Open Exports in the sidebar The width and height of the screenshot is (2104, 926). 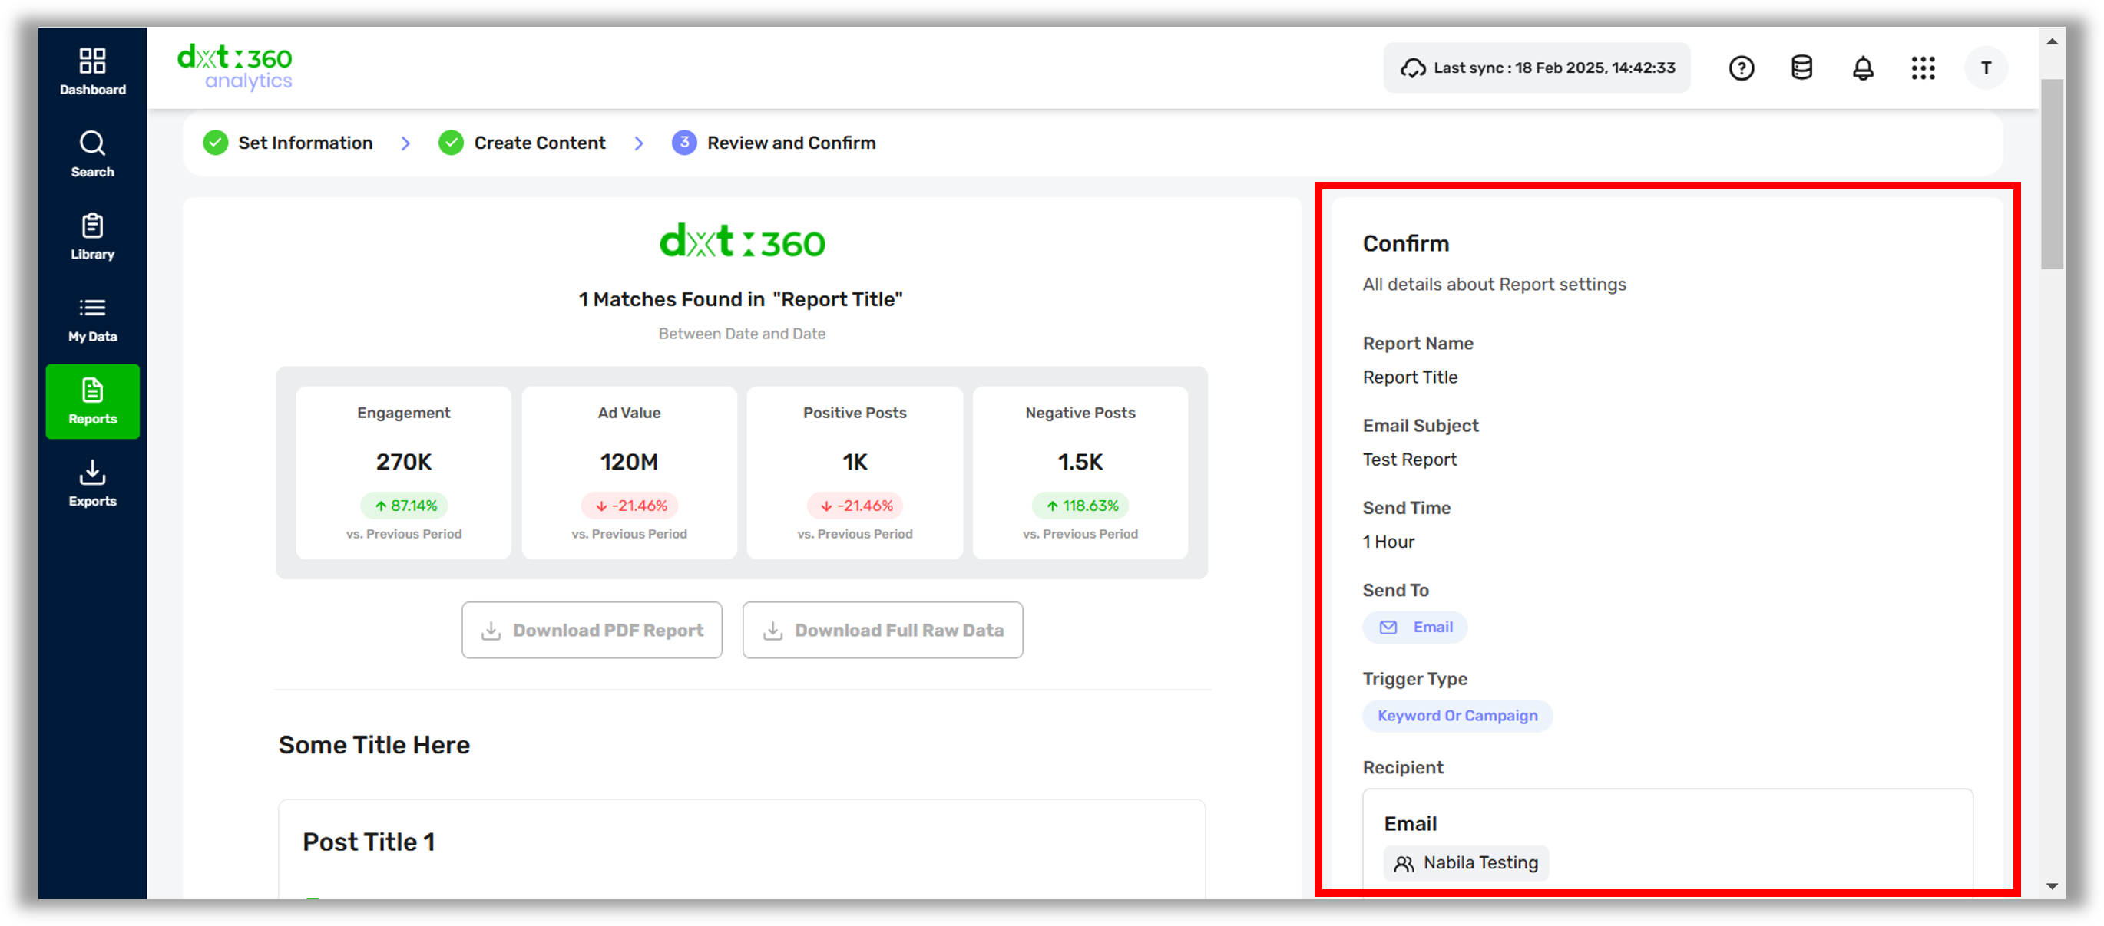(92, 483)
